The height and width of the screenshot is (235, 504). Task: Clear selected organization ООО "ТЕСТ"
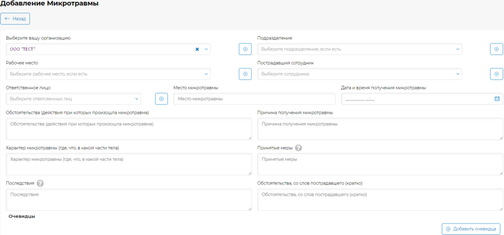coord(197,49)
